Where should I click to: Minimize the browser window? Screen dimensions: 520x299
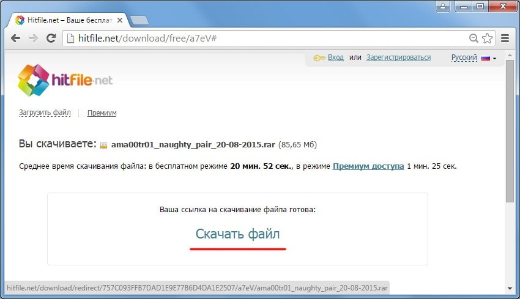pos(464,6)
